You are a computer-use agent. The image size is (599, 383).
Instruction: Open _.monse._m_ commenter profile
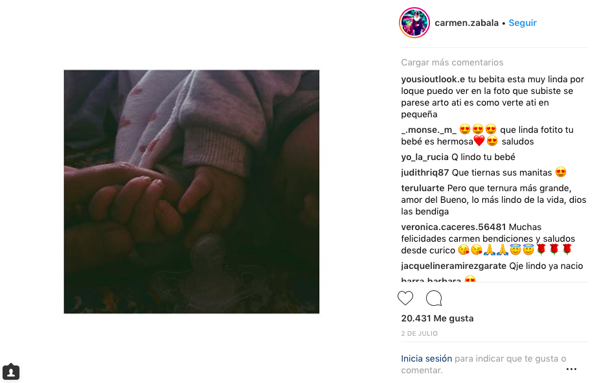[x=429, y=130]
